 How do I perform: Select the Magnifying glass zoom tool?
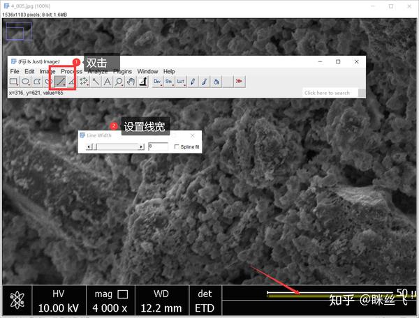click(x=119, y=82)
